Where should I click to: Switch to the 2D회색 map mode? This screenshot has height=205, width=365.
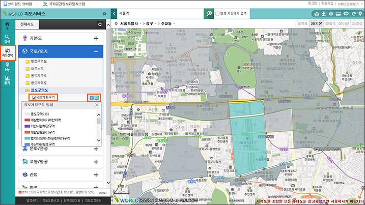click(330, 24)
